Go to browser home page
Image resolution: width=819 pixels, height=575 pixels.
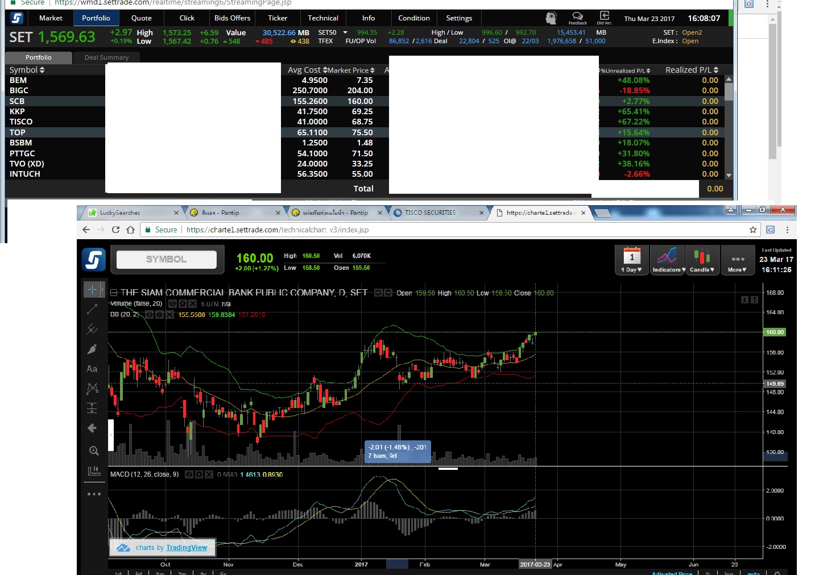[130, 230]
